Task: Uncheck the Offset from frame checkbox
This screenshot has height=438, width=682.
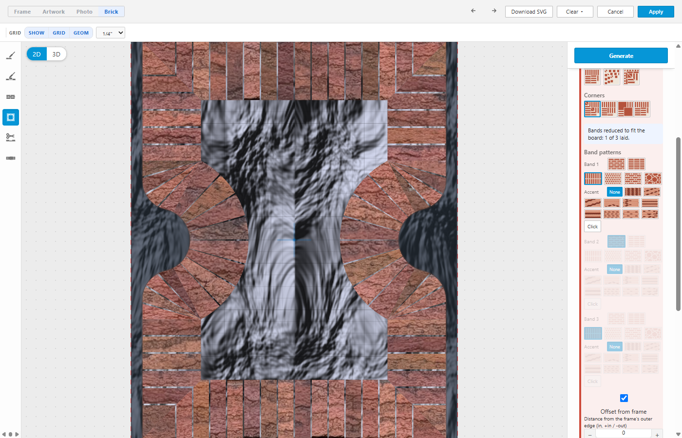Action: coord(624,398)
